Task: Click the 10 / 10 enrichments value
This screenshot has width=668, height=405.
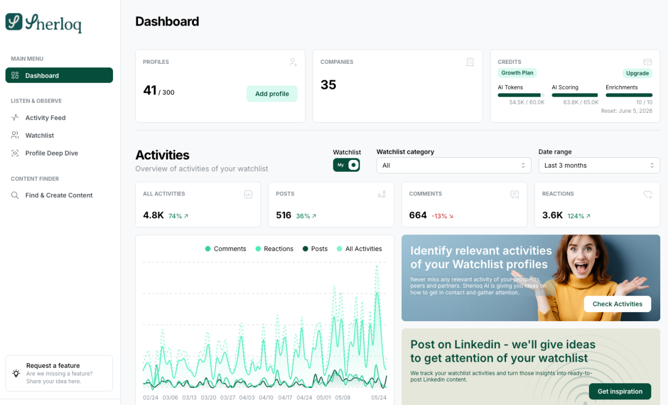Action: click(x=644, y=103)
